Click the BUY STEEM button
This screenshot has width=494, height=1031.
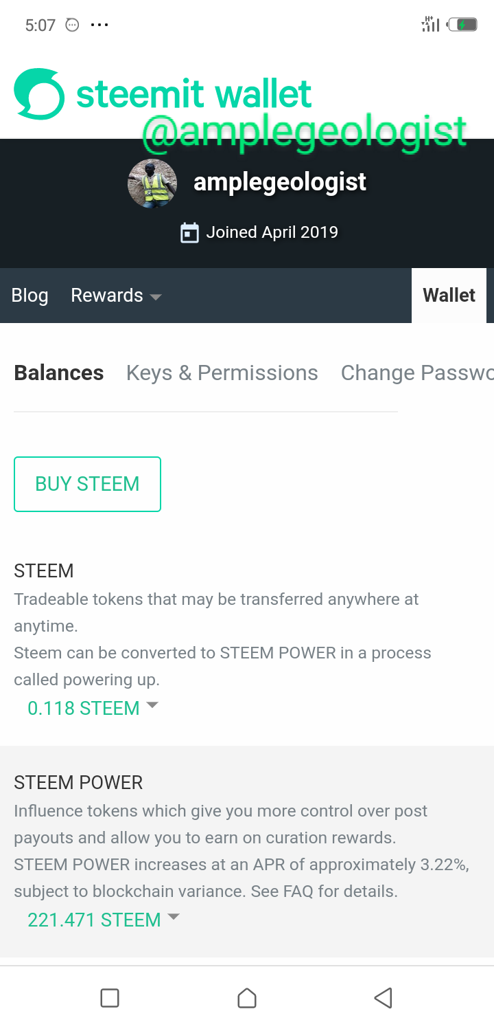87,484
